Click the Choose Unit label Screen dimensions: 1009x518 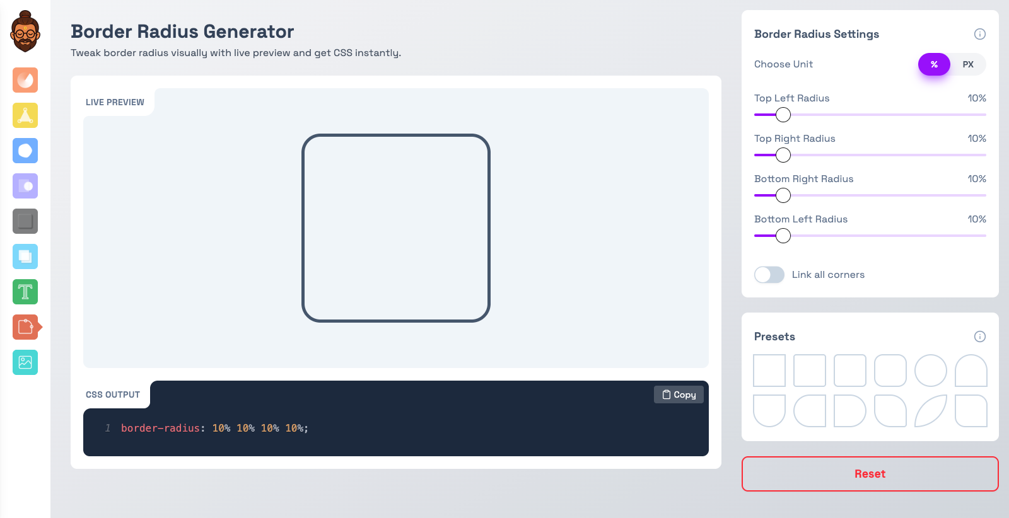783,64
